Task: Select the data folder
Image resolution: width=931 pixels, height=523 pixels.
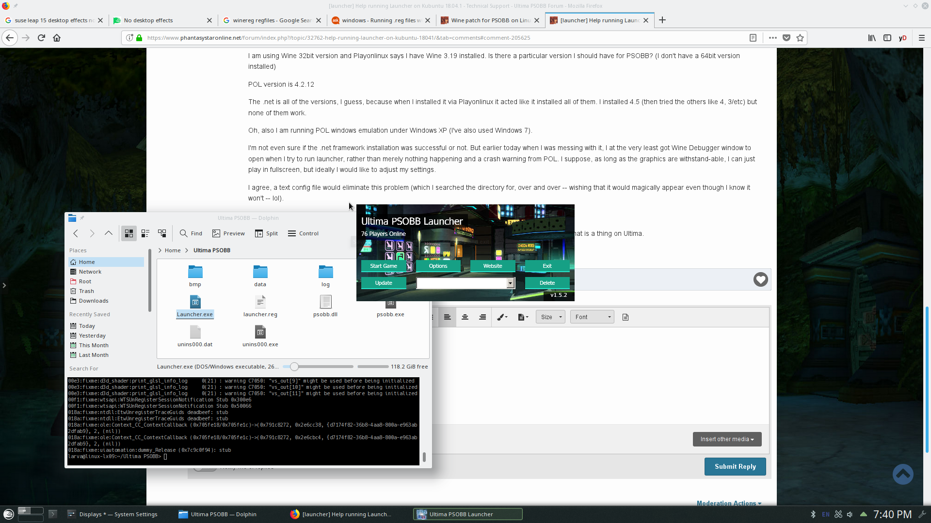Action: click(260, 276)
